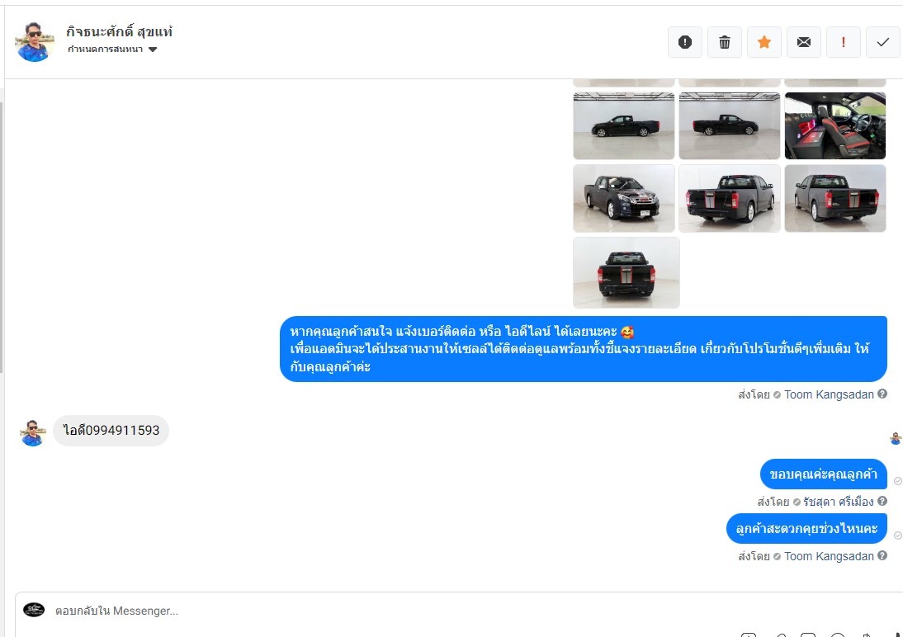The width and height of the screenshot is (903, 637).
Task: Open single rear-view pickup photo on last row
Action: [626, 272]
